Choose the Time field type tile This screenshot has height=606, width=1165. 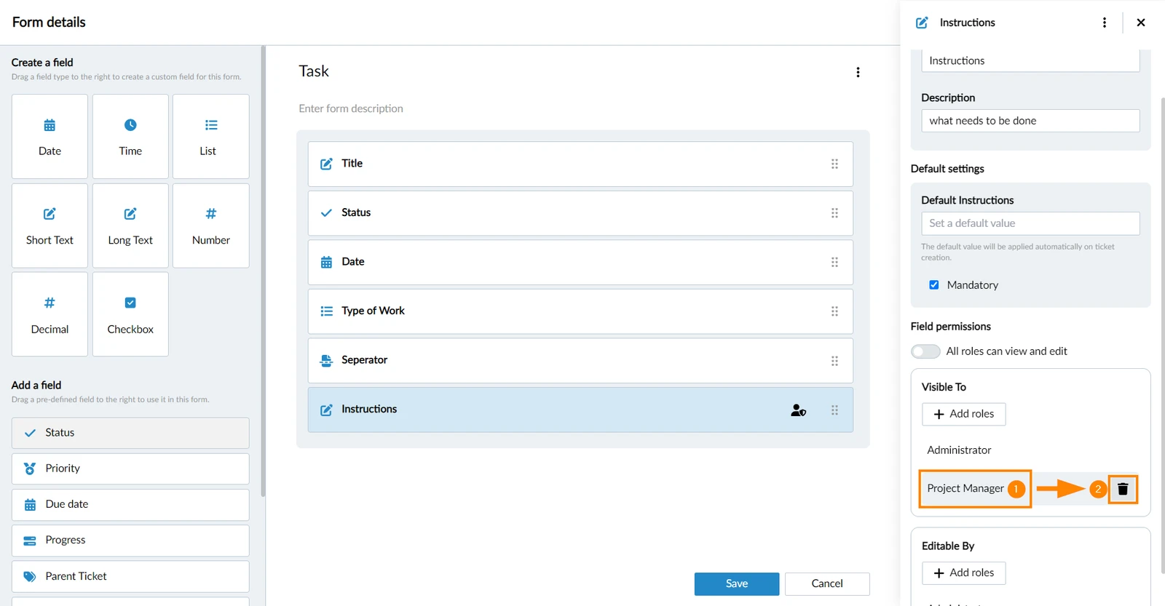click(x=130, y=136)
